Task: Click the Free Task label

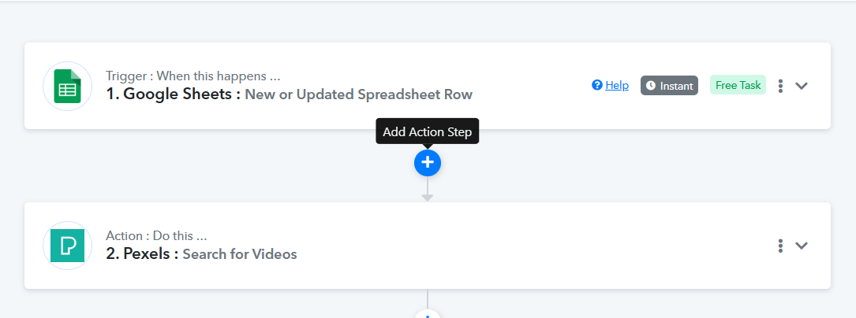Action: (x=738, y=85)
